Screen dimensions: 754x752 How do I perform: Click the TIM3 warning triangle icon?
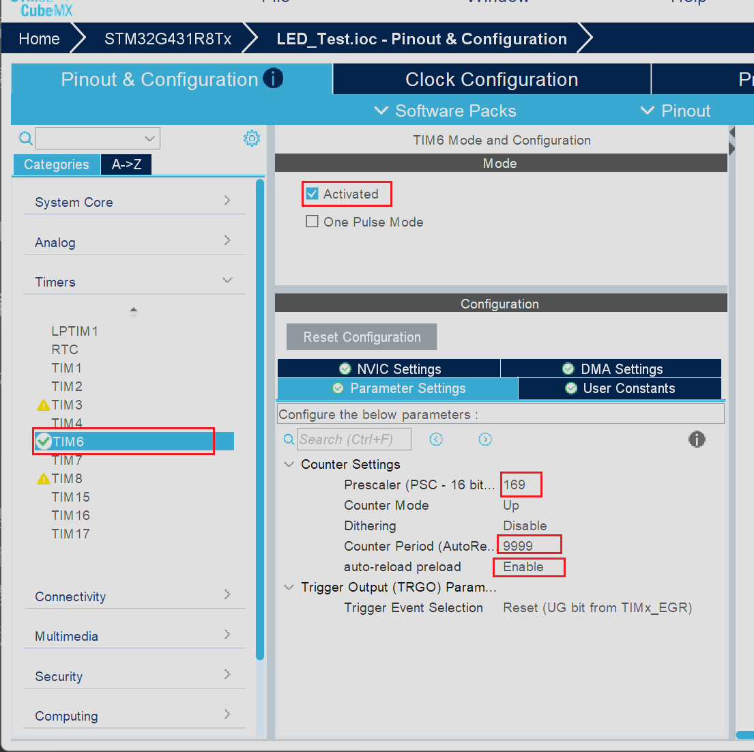coord(44,405)
